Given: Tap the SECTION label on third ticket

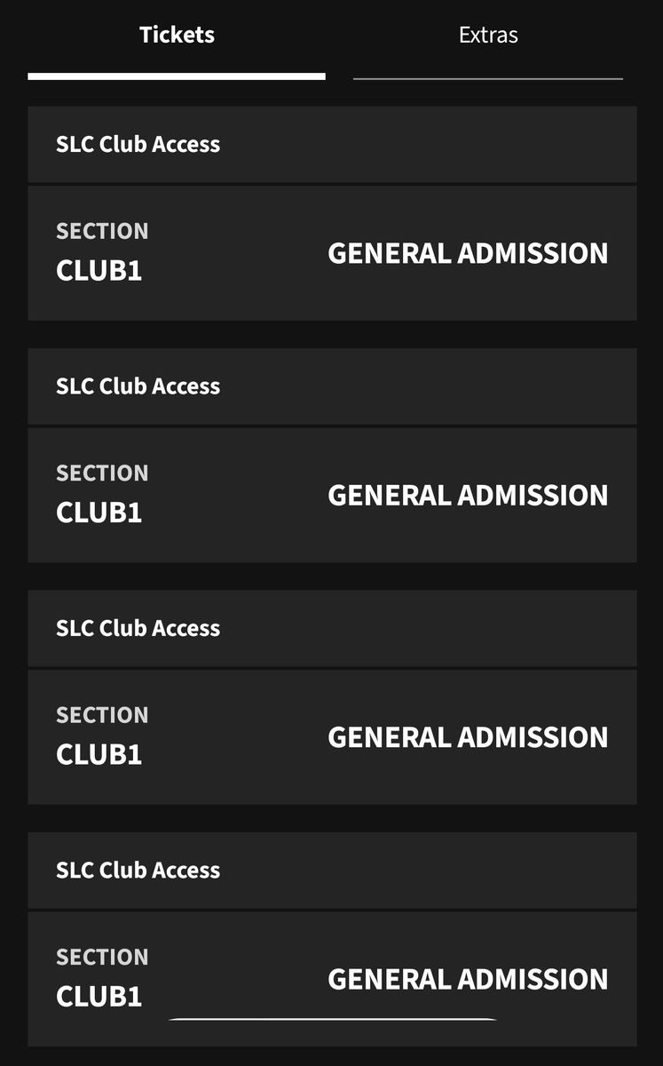Looking at the screenshot, I should coord(102,715).
